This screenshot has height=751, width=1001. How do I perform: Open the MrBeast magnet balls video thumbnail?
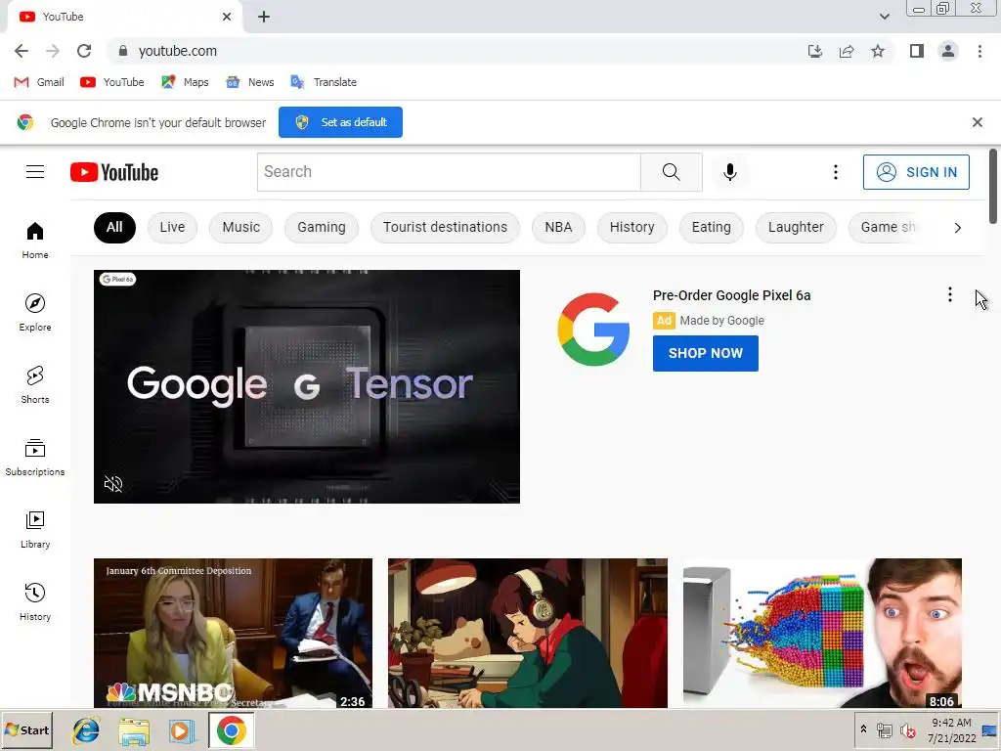[822, 633]
